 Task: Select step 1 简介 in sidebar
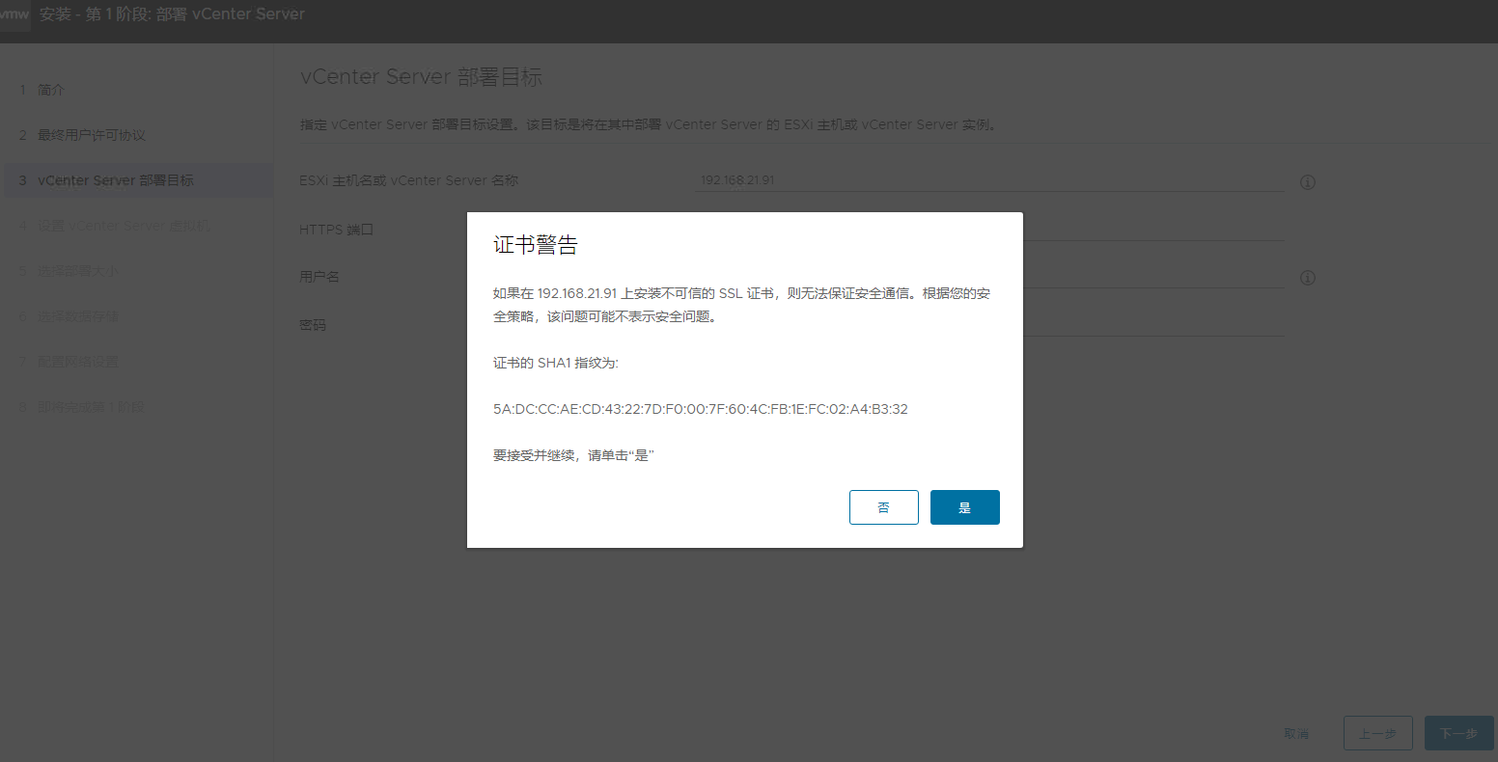pos(139,90)
